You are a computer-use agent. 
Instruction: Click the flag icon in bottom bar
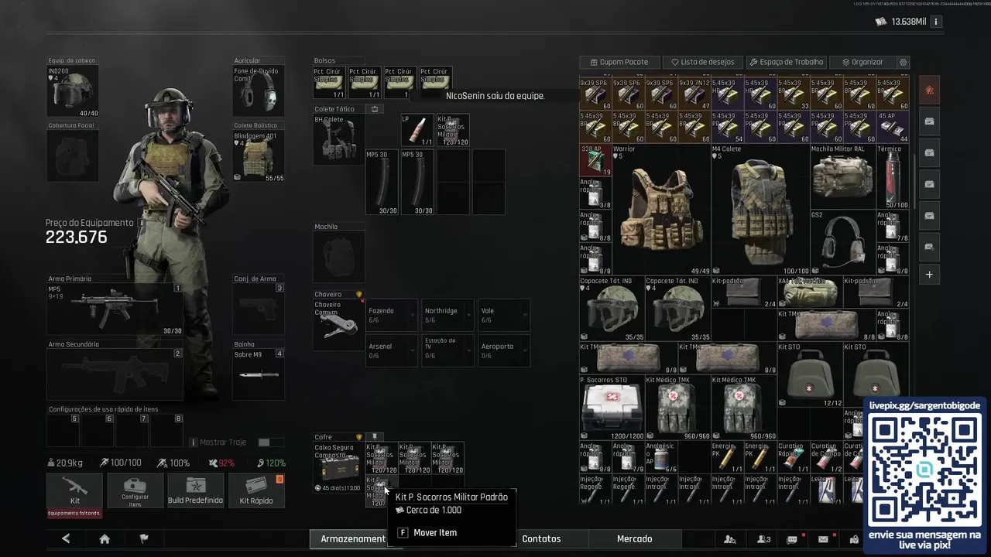pyautogui.click(x=143, y=539)
